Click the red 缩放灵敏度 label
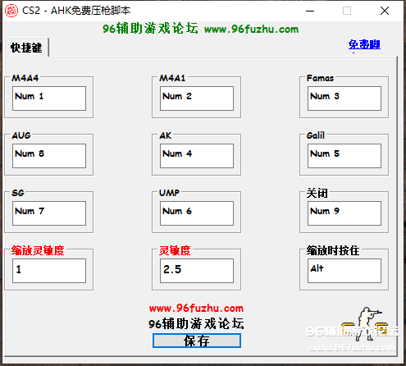 click(x=38, y=250)
